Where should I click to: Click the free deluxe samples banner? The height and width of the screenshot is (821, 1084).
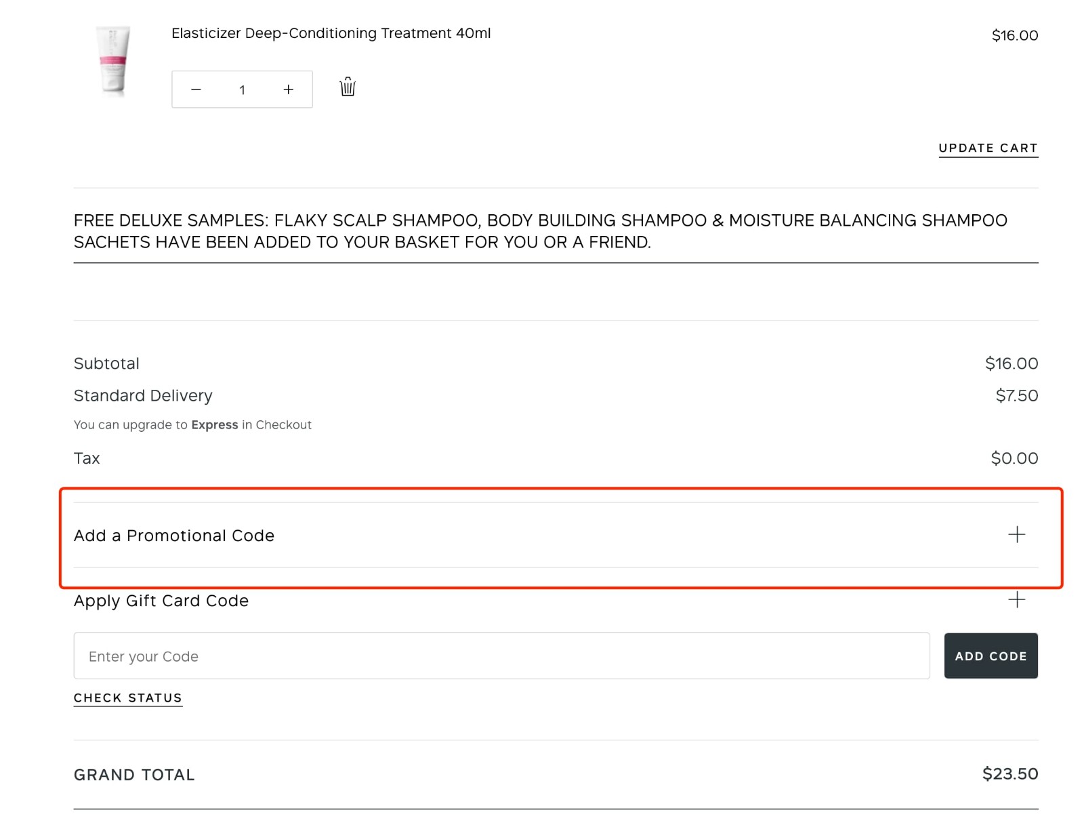point(540,231)
